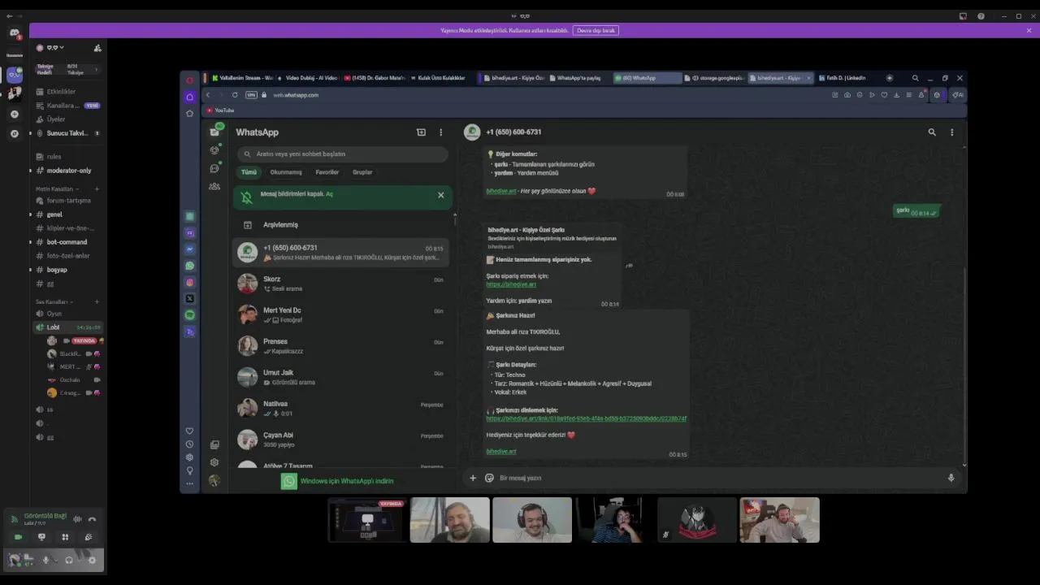1040x585 pixels.
Task: Join the Oyun voice channel
Action: (54, 314)
